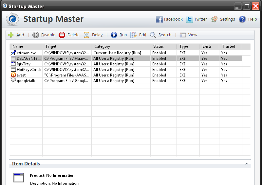
Task: Close the Startup Master window
Action: (x=256, y=6)
